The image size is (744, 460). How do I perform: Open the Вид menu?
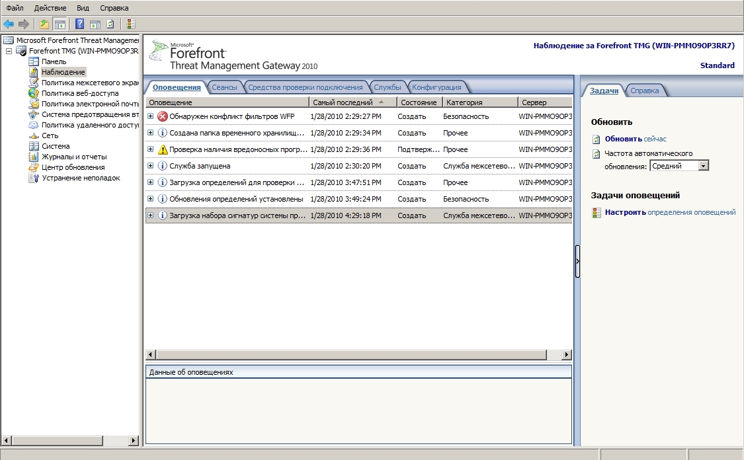(83, 7)
